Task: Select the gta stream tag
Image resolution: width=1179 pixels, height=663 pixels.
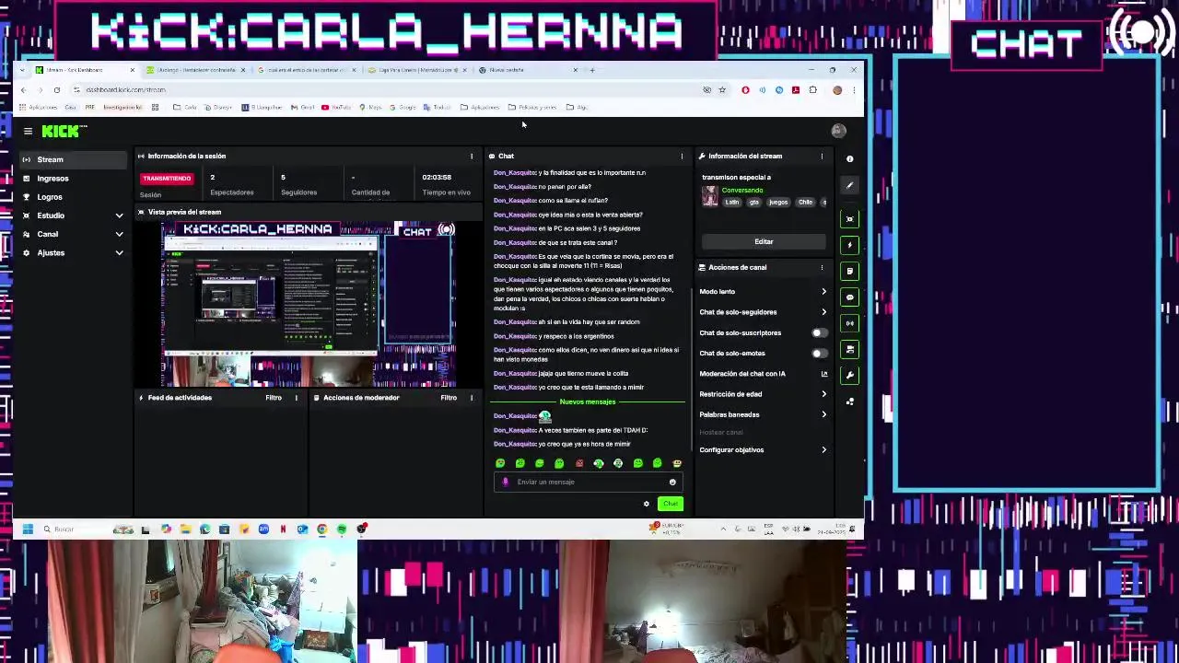Action: (754, 202)
